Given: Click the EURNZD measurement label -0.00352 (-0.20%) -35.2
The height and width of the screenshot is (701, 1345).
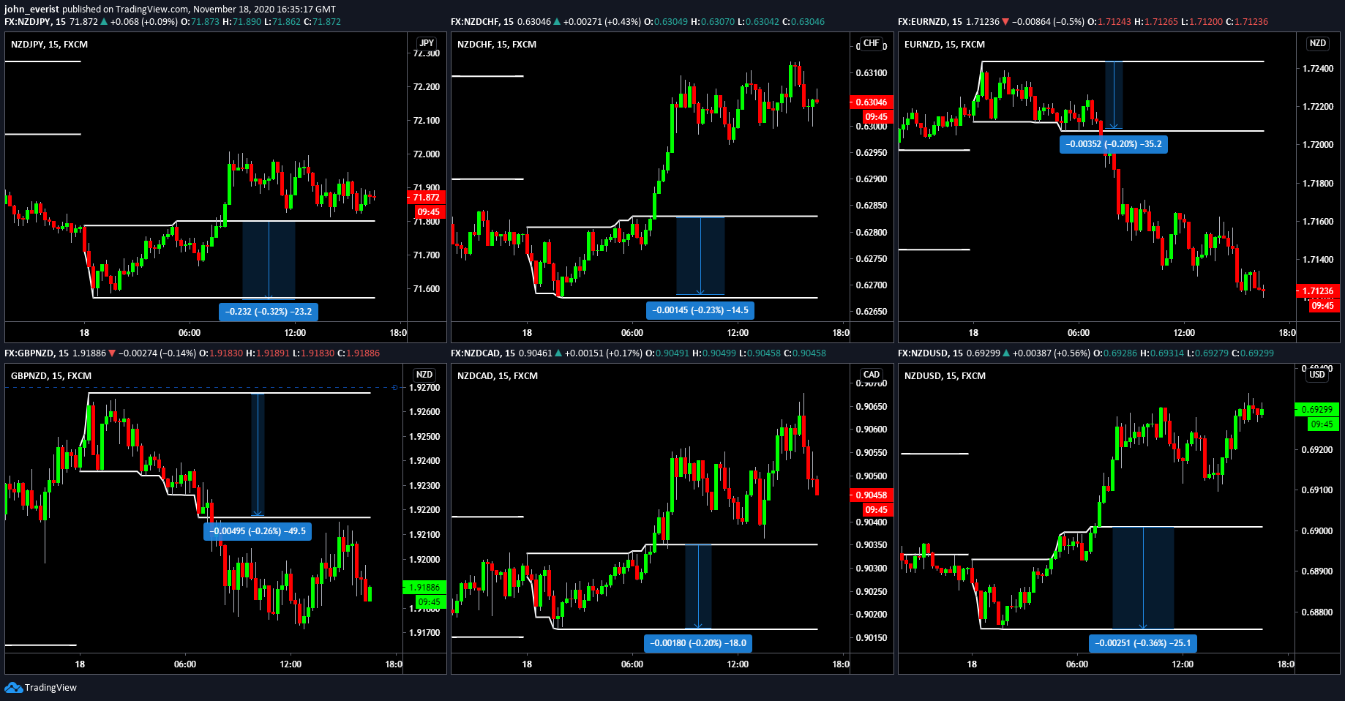Looking at the screenshot, I should (x=1114, y=144).
